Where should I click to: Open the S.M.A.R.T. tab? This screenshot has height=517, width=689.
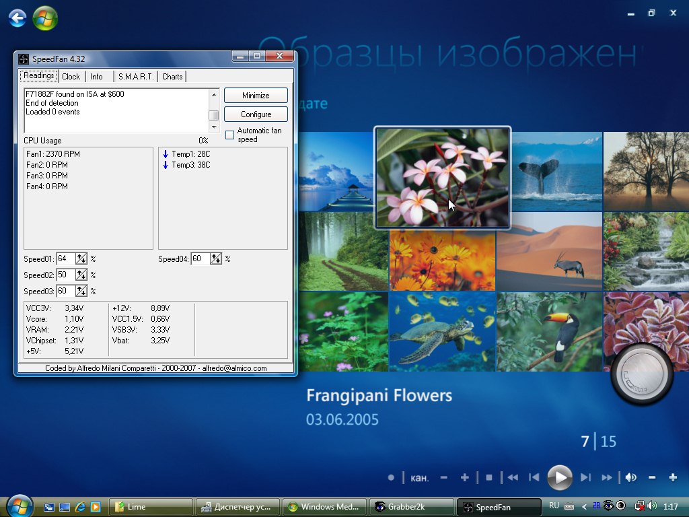[136, 77]
